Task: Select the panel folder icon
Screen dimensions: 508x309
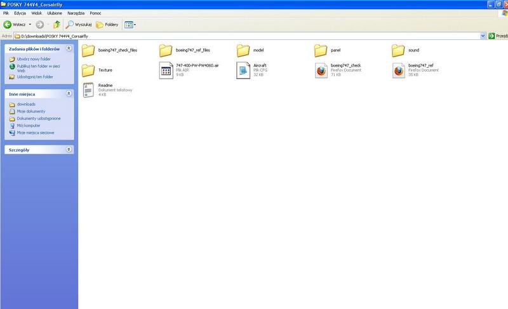Action: click(321, 51)
